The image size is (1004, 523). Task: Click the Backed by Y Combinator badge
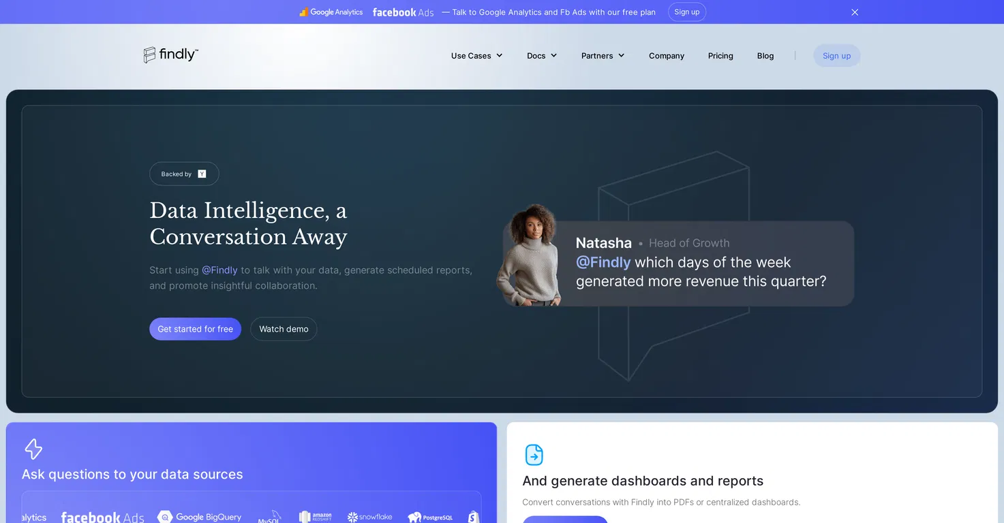pyautogui.click(x=184, y=174)
